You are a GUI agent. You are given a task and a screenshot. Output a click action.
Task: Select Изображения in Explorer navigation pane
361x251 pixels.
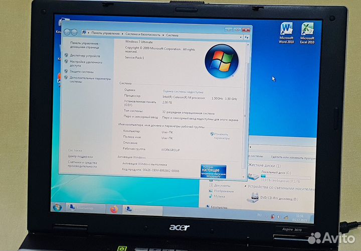223,191
